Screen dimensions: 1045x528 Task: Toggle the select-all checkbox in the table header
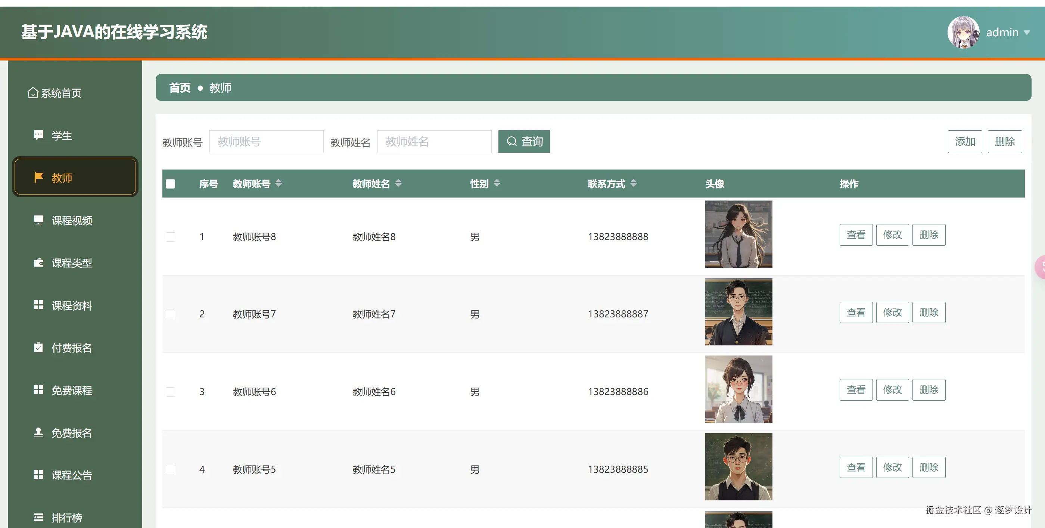[170, 184]
